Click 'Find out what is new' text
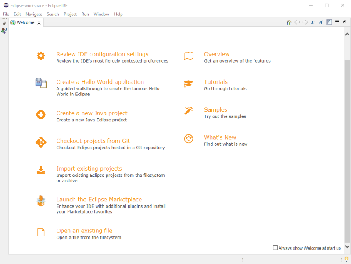 coord(226,144)
